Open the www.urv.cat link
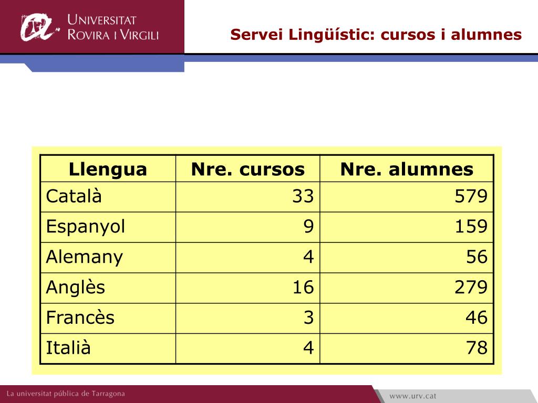This screenshot has width=538, height=403. point(413,396)
